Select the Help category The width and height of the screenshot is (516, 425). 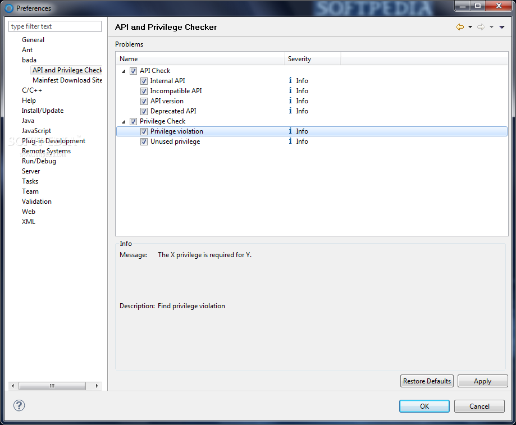click(x=29, y=100)
